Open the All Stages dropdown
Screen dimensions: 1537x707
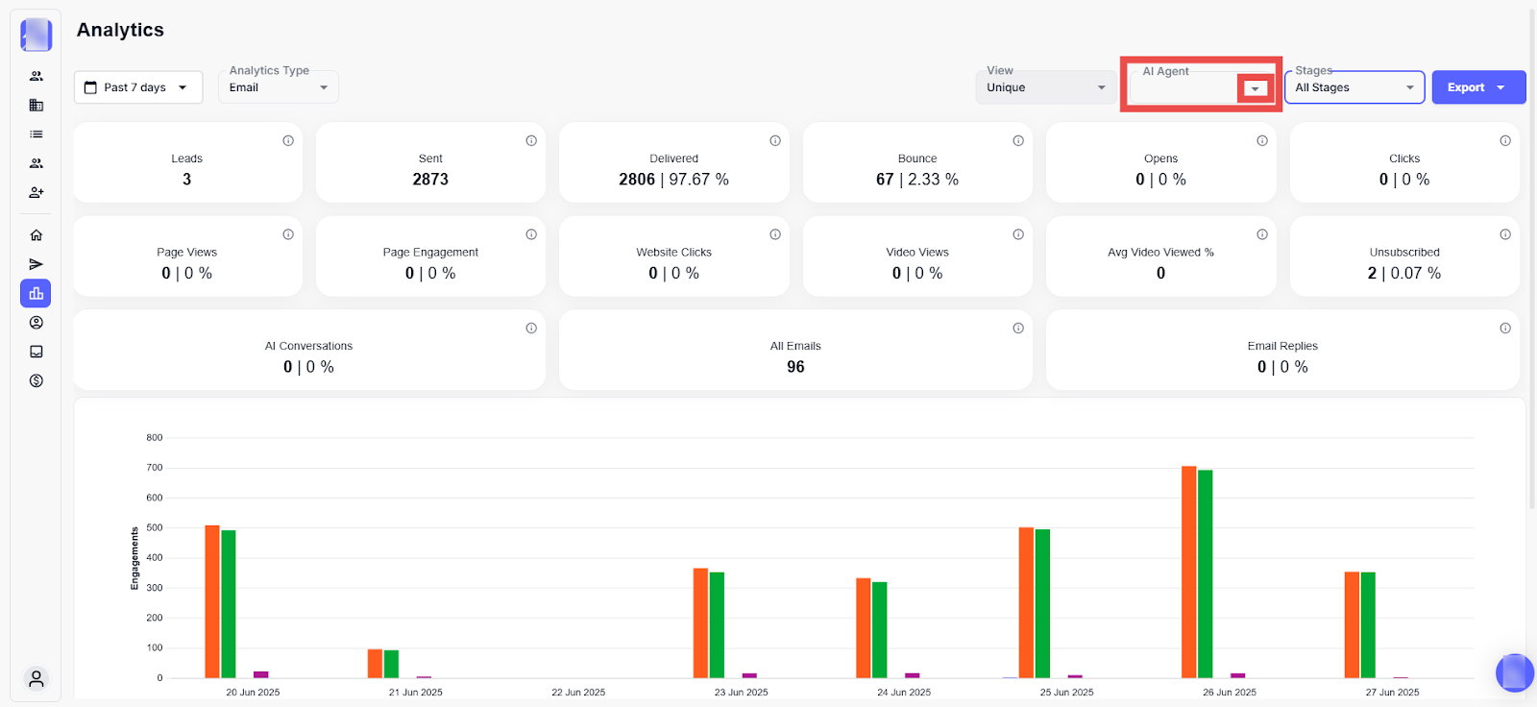coord(1354,87)
